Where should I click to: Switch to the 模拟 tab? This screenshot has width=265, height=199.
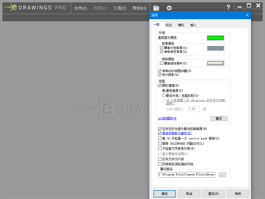pos(181,25)
